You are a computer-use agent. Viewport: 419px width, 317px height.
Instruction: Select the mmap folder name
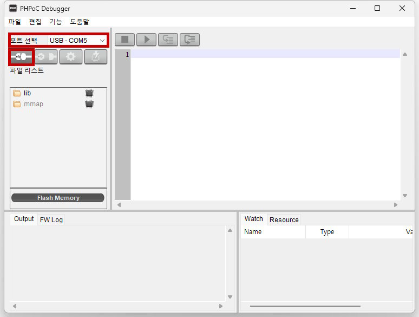click(34, 104)
